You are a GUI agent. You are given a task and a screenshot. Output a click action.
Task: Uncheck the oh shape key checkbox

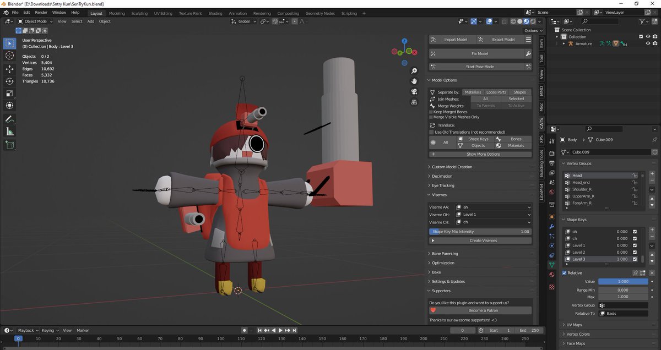(635, 232)
